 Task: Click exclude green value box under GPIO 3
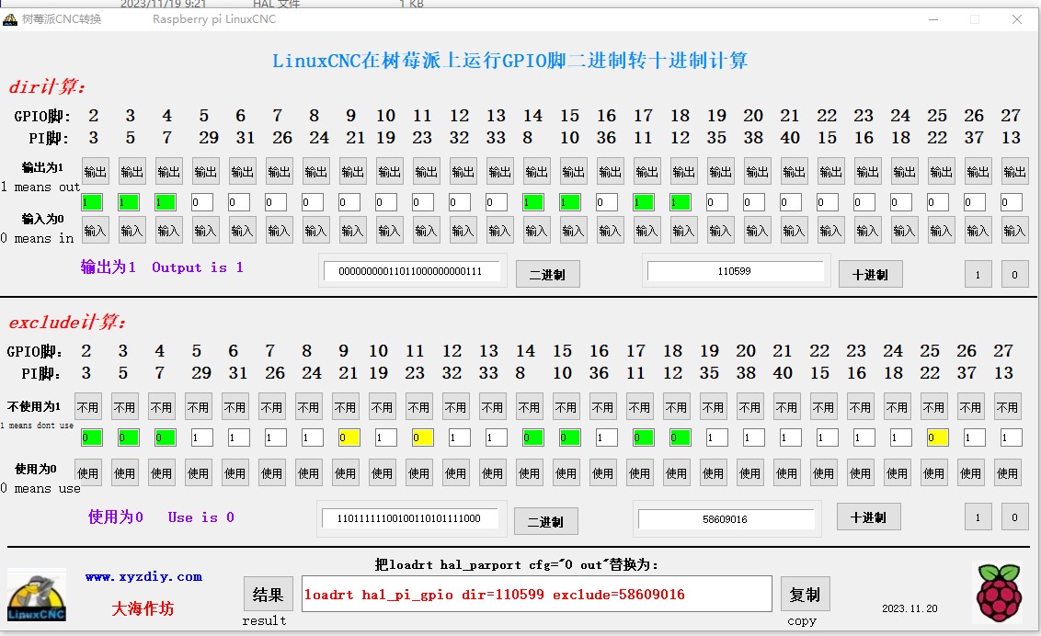coord(128,437)
